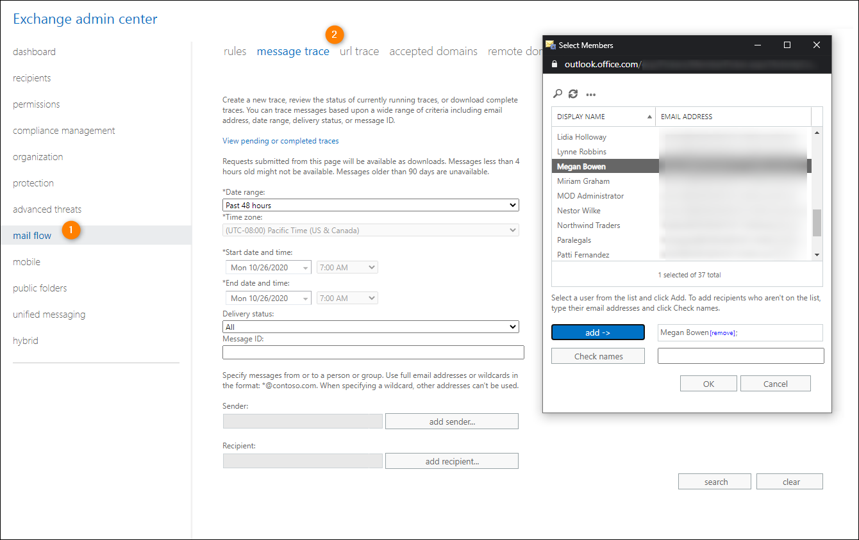Maximize the Select Members window
Image resolution: width=859 pixels, height=540 pixels.
coord(787,45)
